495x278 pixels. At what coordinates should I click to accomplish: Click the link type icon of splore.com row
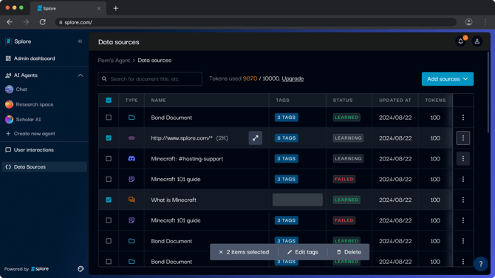point(132,138)
